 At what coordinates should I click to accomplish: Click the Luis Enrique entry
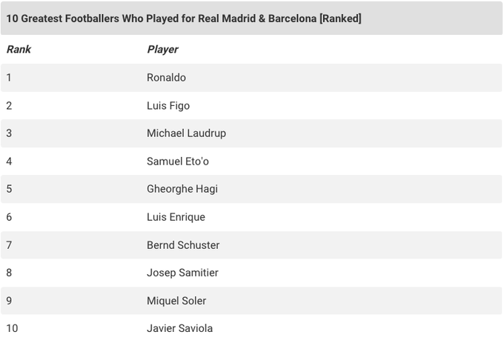coord(176,217)
